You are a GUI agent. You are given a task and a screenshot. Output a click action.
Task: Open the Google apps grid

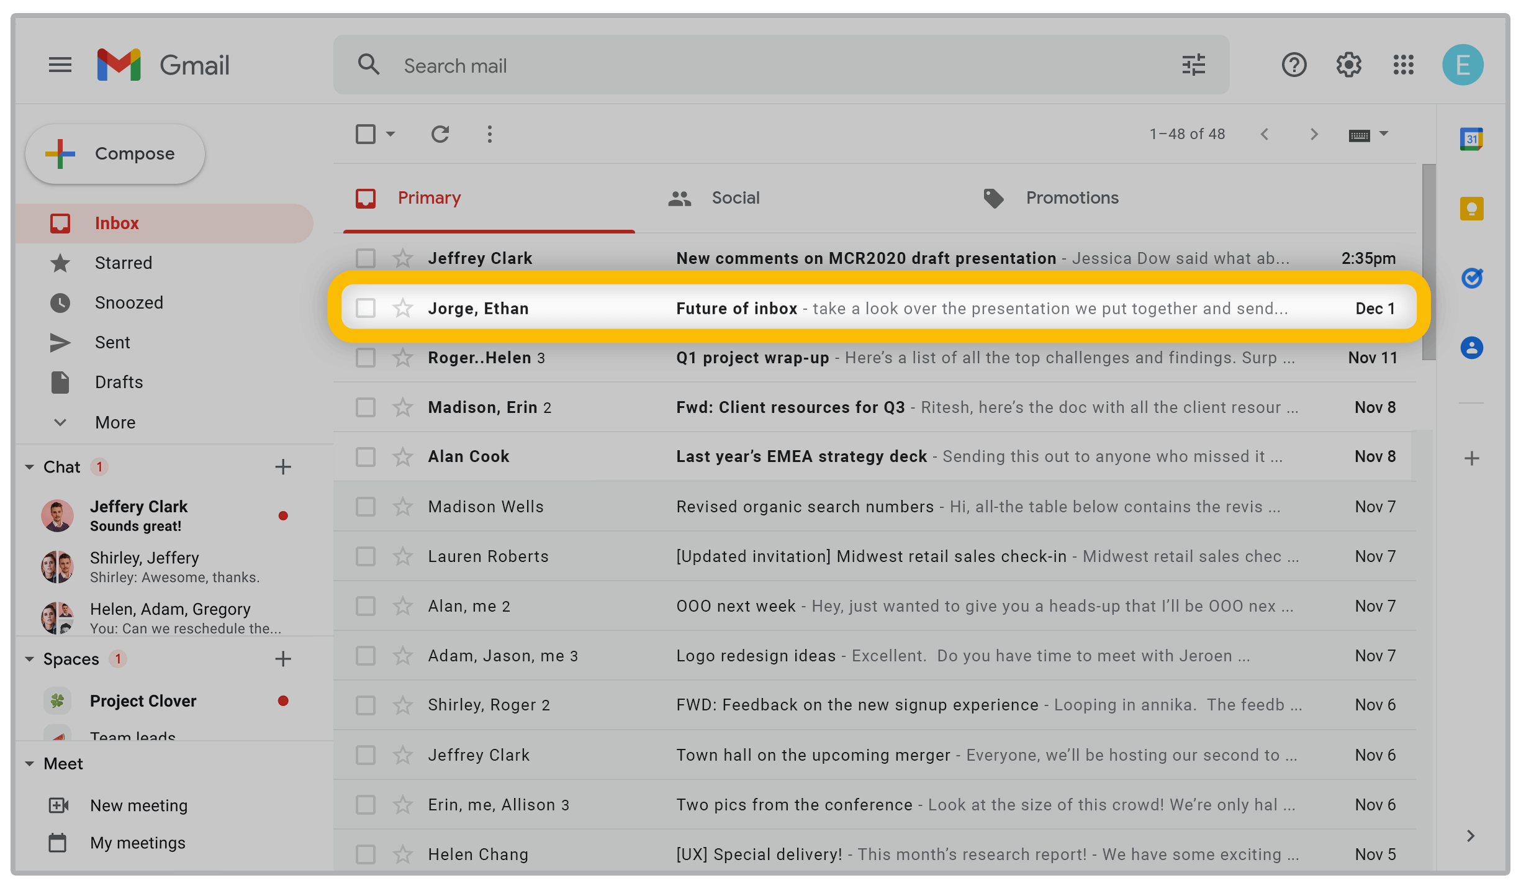click(1403, 65)
